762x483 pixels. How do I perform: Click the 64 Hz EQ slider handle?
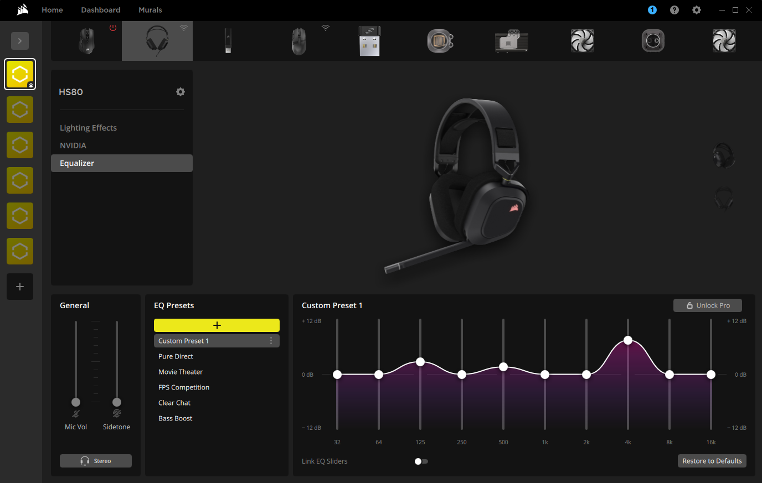point(379,375)
